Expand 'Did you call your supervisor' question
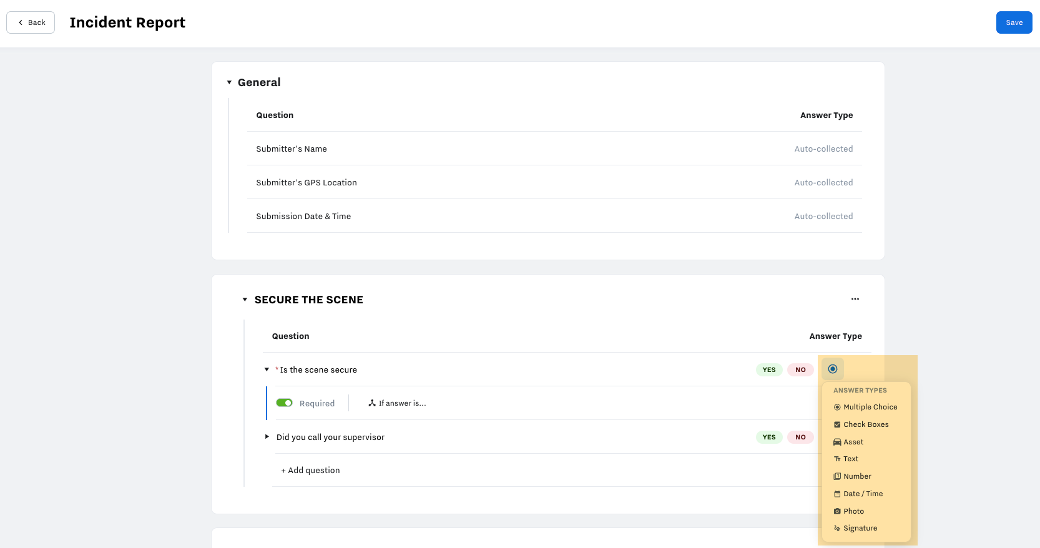This screenshot has width=1040, height=548. click(267, 437)
